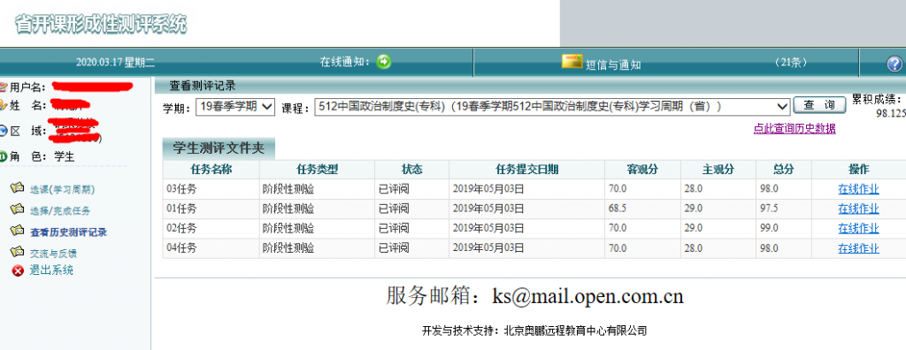Go to 选择/完成任务 menu item
Screen dimensions: 906x350
(60, 211)
